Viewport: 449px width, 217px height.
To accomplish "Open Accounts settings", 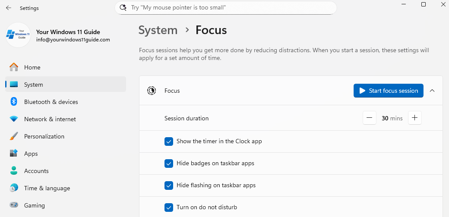I will [x=66, y=171].
